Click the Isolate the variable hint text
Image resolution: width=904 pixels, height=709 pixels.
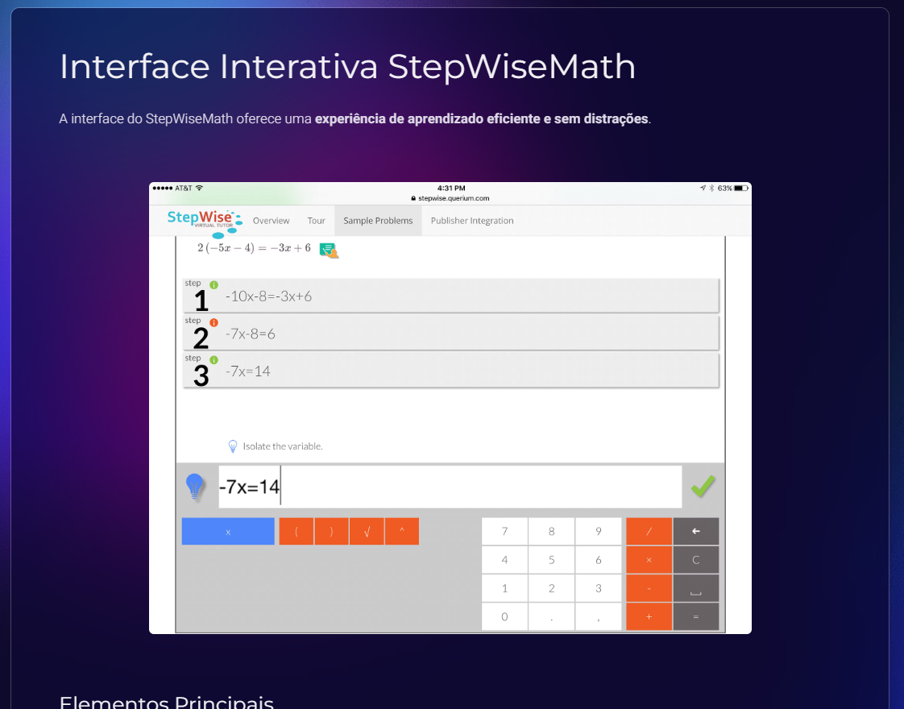(x=283, y=446)
